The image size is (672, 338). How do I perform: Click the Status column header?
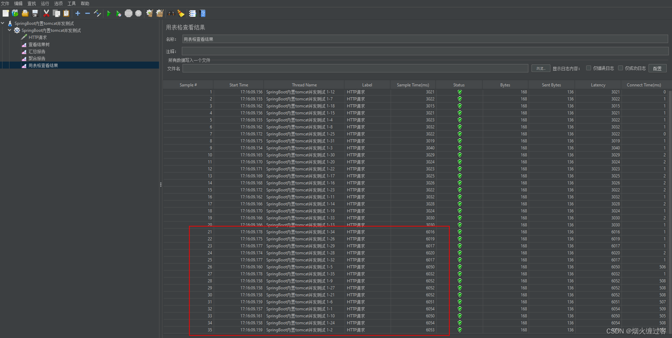459,85
